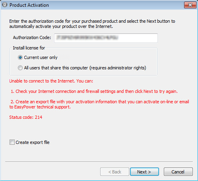This screenshot has width=198, height=181.
Task: Click the 'Create export file' label text
Action: [33, 142]
